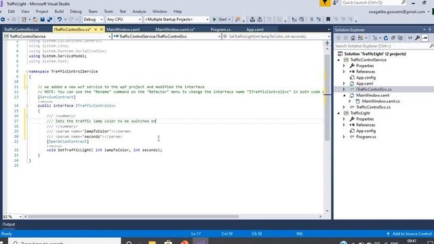The width and height of the screenshot is (434, 244).
Task: Open Microsoft Store from the taskbar
Action: (168, 243)
